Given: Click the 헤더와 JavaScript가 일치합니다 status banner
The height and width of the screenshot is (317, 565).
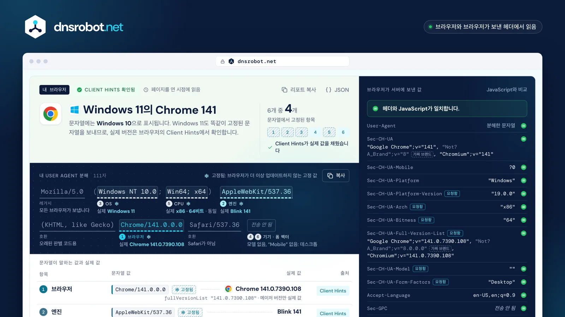Looking at the screenshot, I should click(447, 108).
